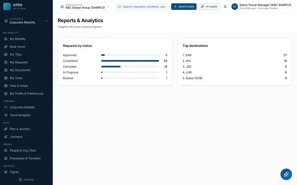Open the floating AI assistant button

coord(286,174)
